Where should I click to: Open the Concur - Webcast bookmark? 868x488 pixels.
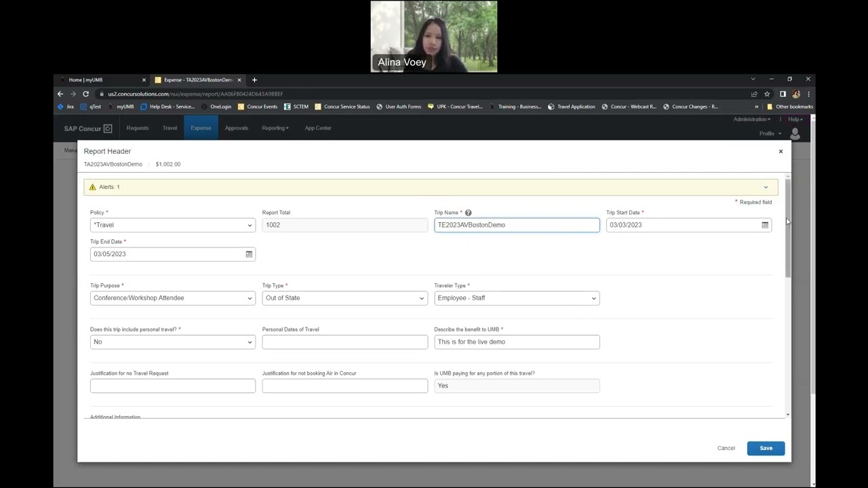(629, 106)
